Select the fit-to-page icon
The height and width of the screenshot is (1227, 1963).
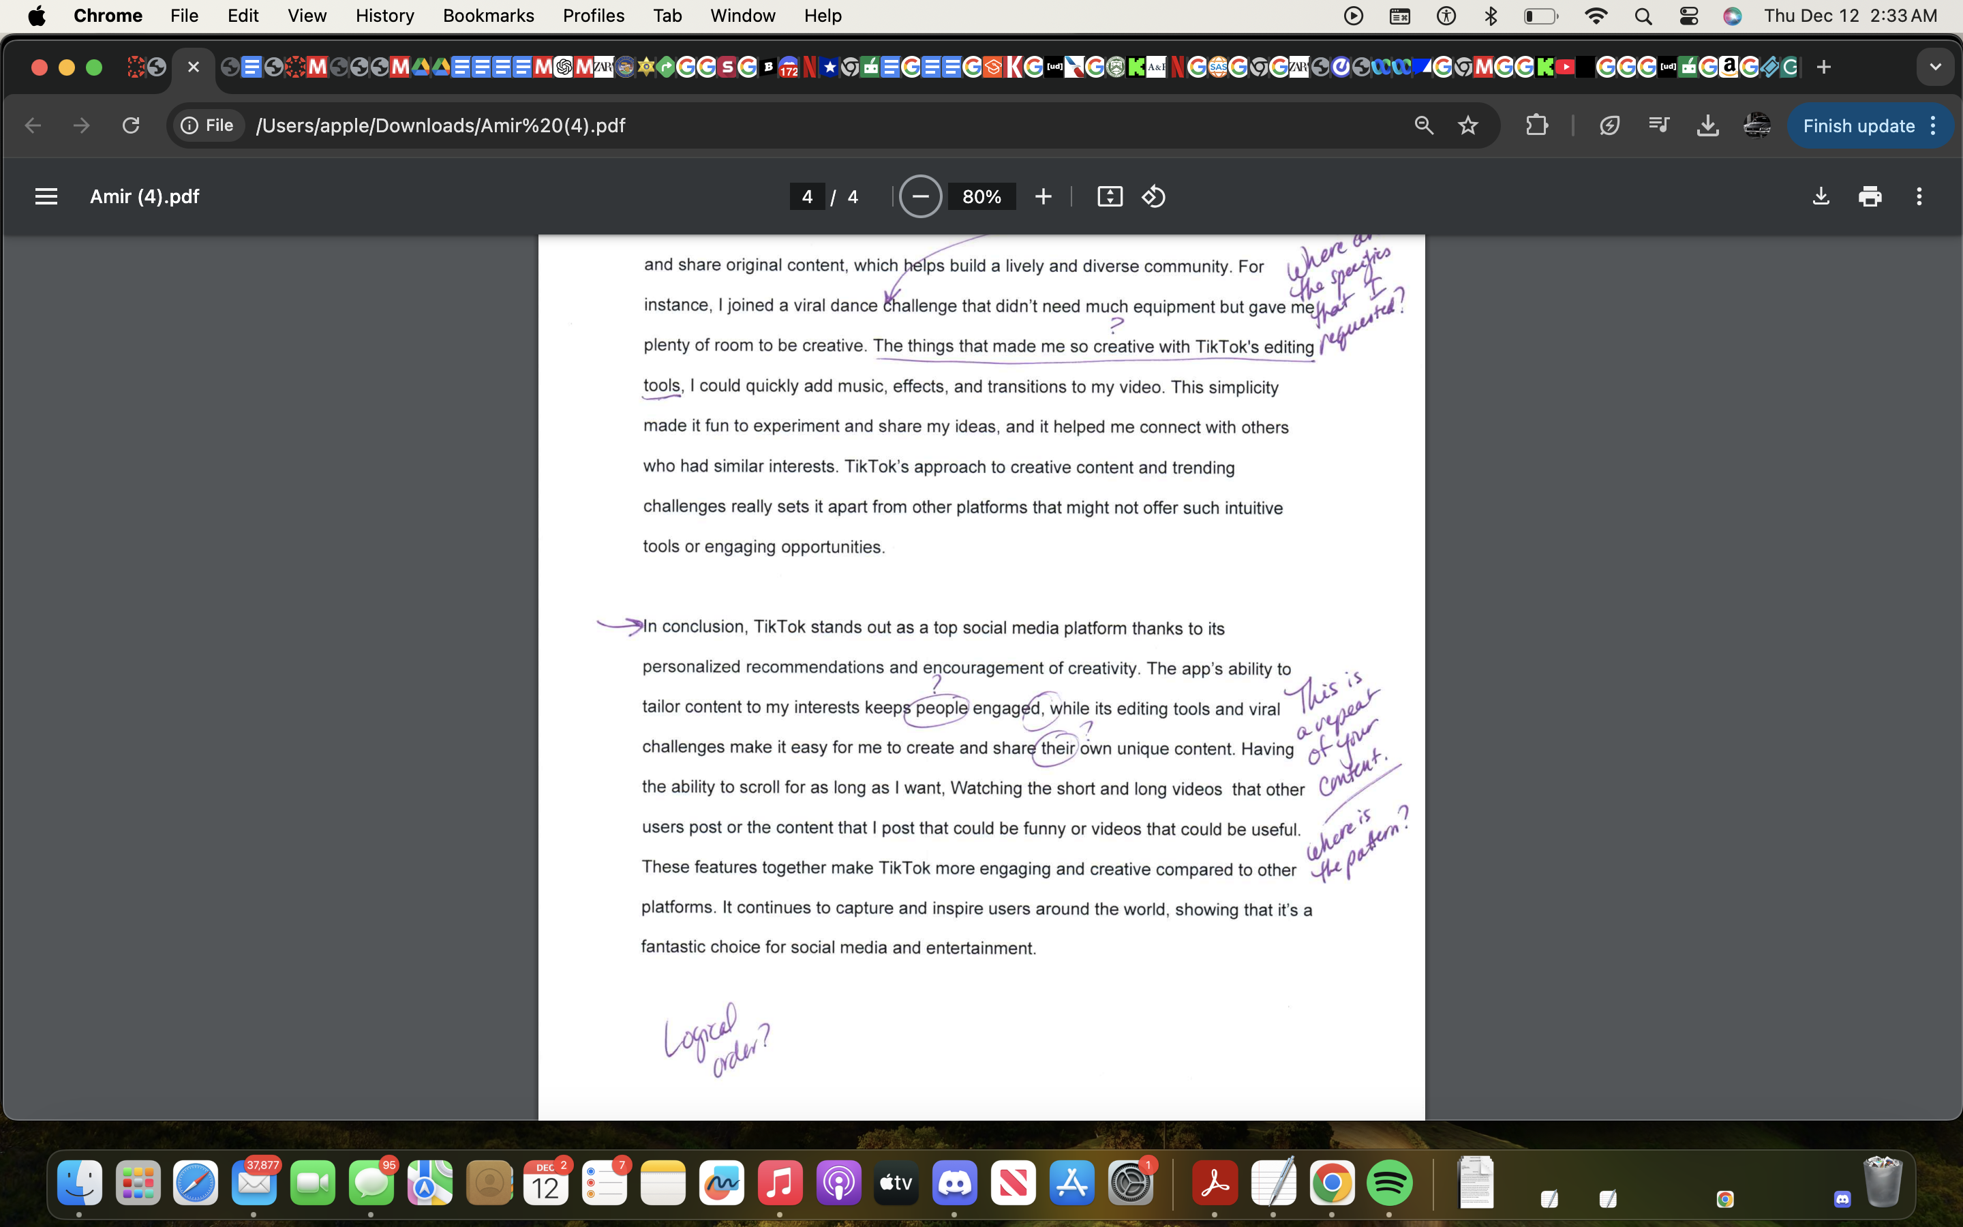tap(1109, 196)
